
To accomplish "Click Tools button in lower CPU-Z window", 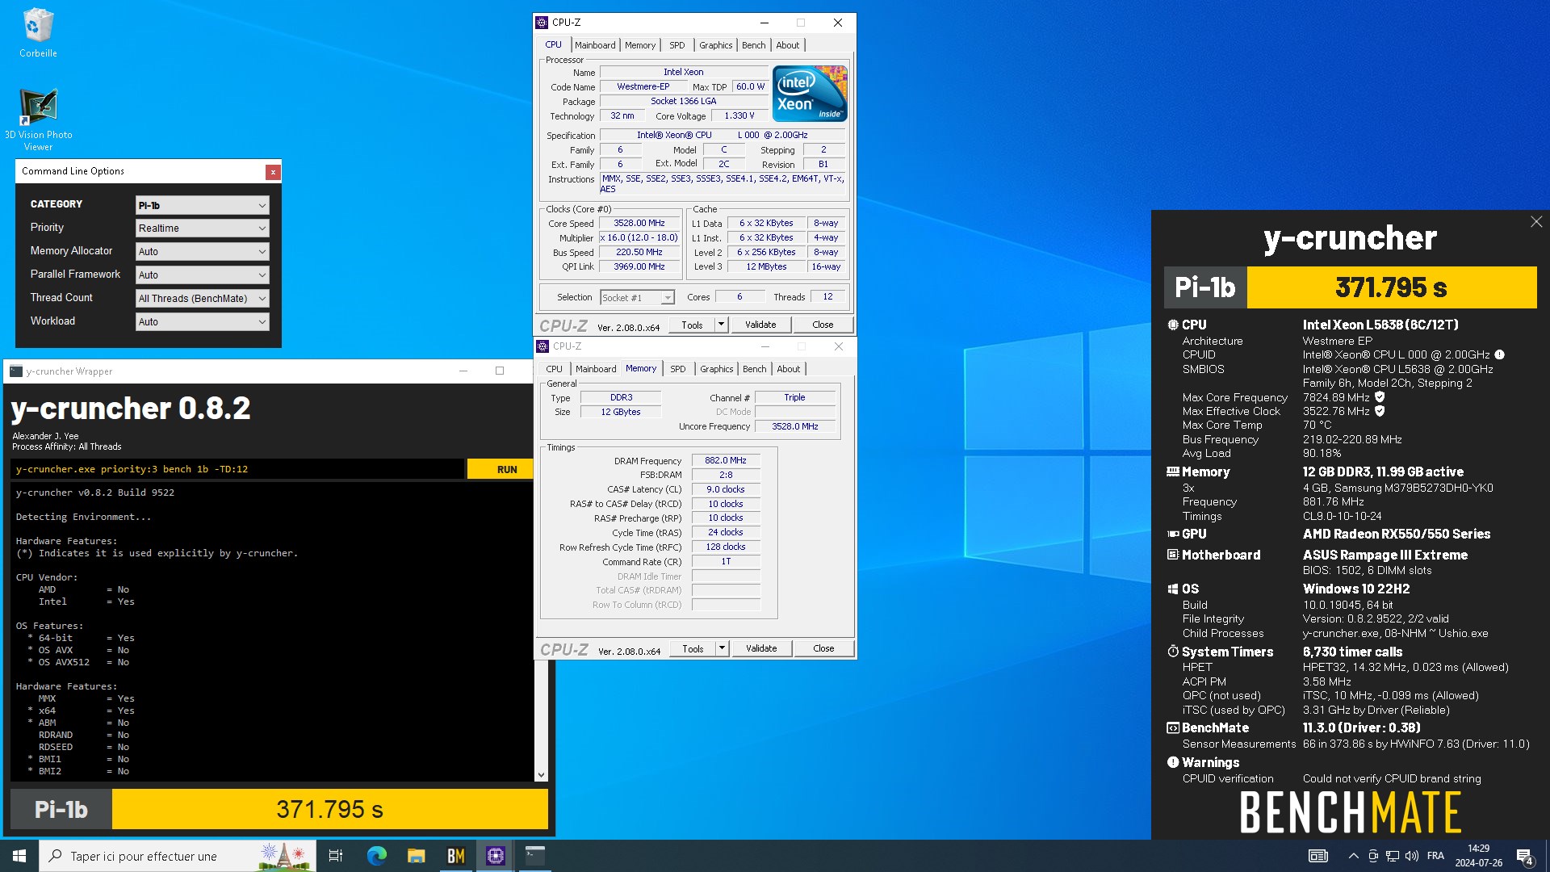I will (x=693, y=648).
